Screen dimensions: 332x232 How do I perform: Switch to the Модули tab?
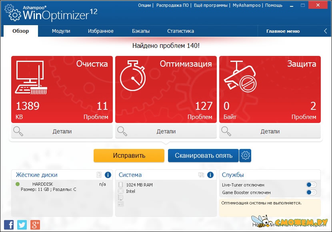click(61, 31)
